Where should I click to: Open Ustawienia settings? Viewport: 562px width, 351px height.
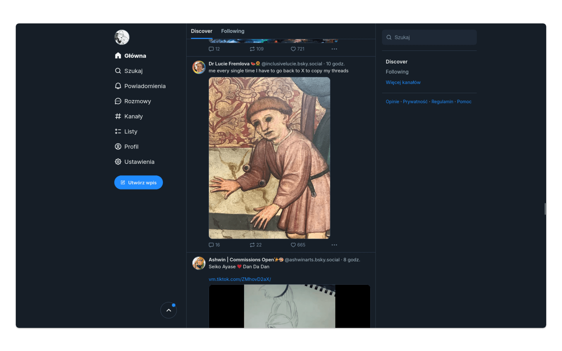pos(135,162)
